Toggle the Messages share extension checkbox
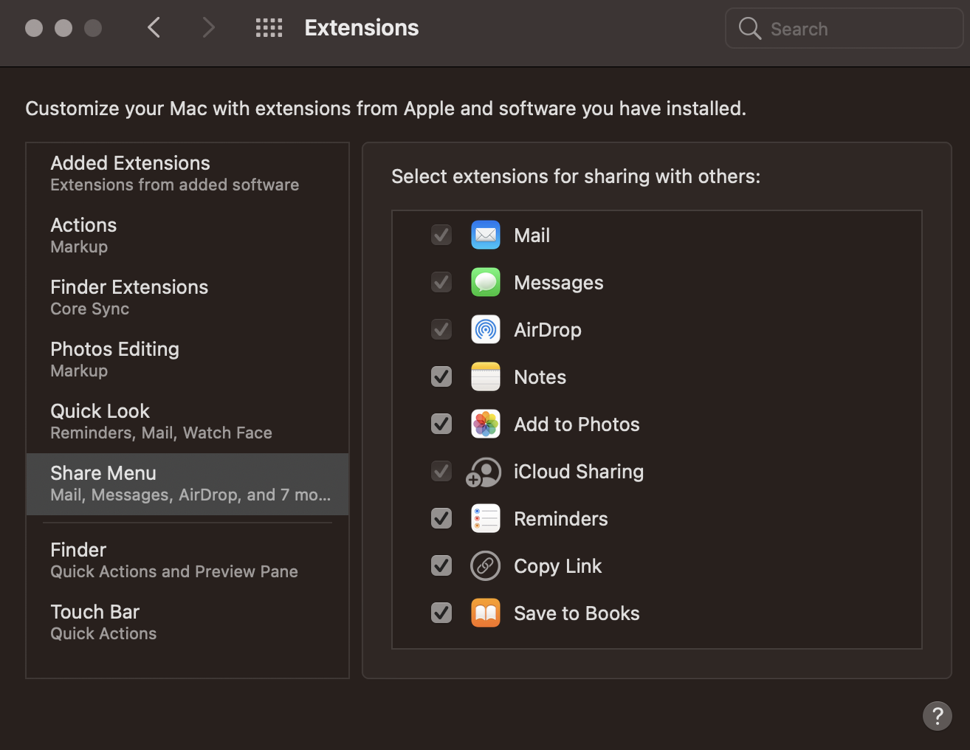The width and height of the screenshot is (970, 750). point(441,282)
